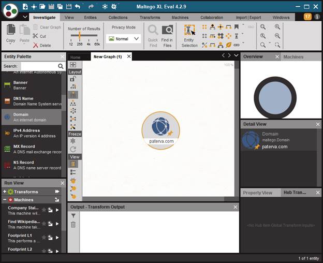Click the Quick Find magnifier

point(153,30)
